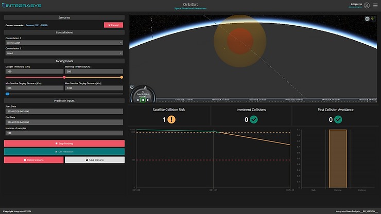Play the animation in reverse
This screenshot has height=214, width=381.
[137, 100]
